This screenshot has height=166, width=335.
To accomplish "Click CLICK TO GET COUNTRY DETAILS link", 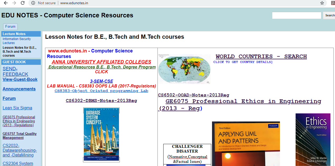I will (x=243, y=62).
